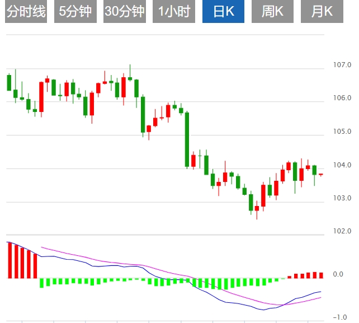This screenshot has width=359, height=323.
Task: Switch to the 分时线 tab
Action: (26, 12)
